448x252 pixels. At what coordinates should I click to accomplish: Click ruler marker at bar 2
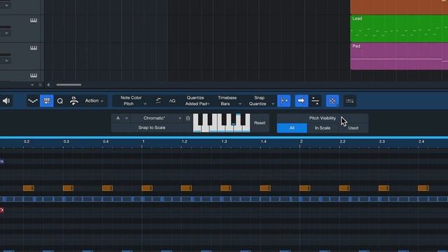(x=301, y=141)
